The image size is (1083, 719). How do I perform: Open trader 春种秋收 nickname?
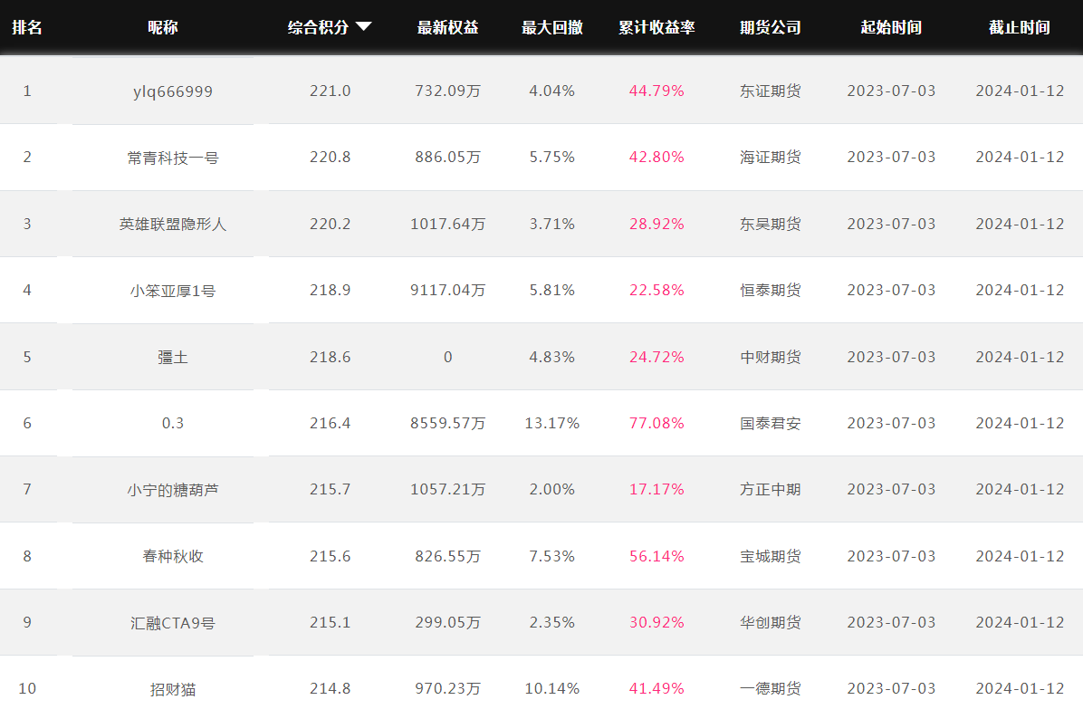(x=173, y=556)
